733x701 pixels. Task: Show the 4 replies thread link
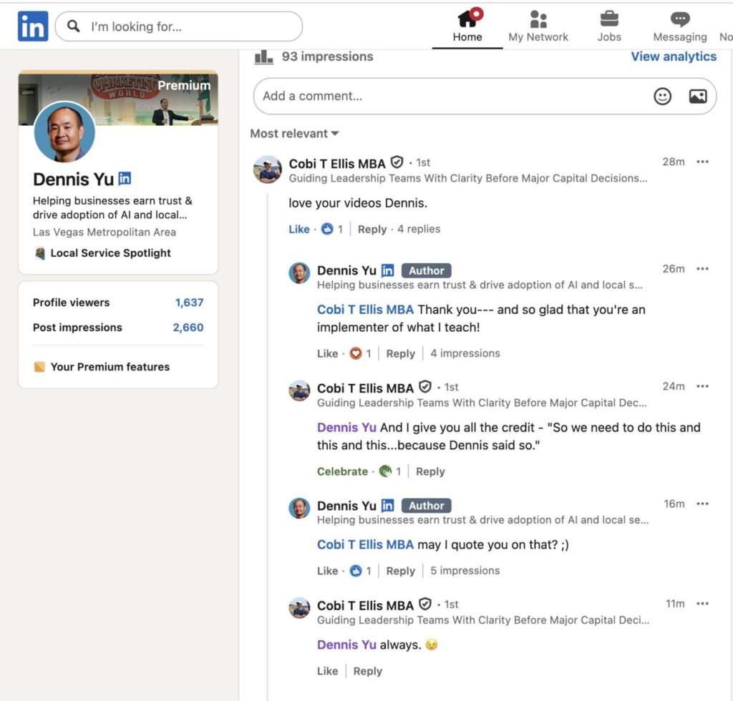coord(419,229)
